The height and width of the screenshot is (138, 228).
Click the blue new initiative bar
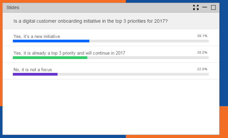(x=51, y=41)
